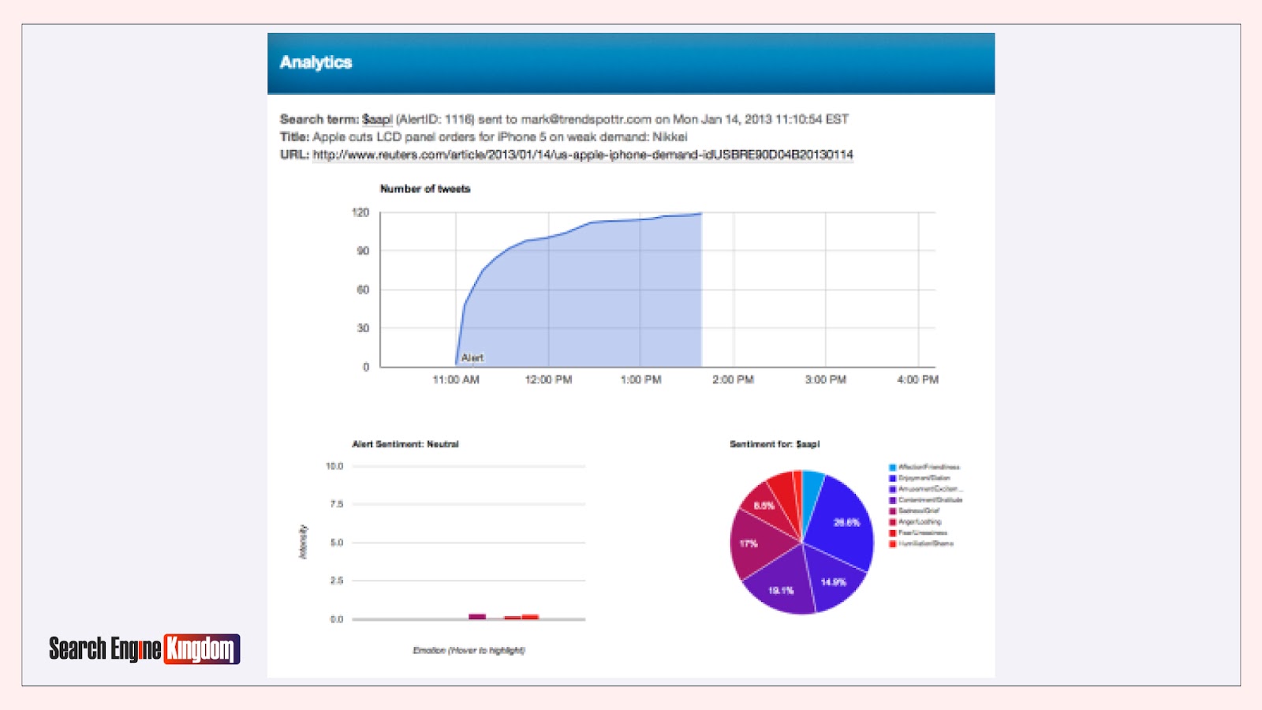The width and height of the screenshot is (1262, 710).
Task: Click the 60 value on the tweets axis
Action: coord(363,290)
